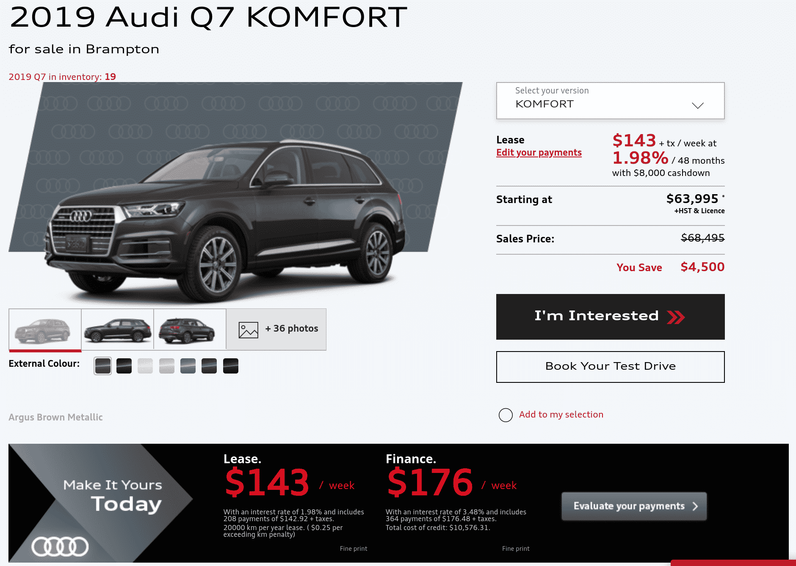Viewport: 796px width, 566px height.
Task: Choose the first selected external colour swatch
Action: pos(103,366)
